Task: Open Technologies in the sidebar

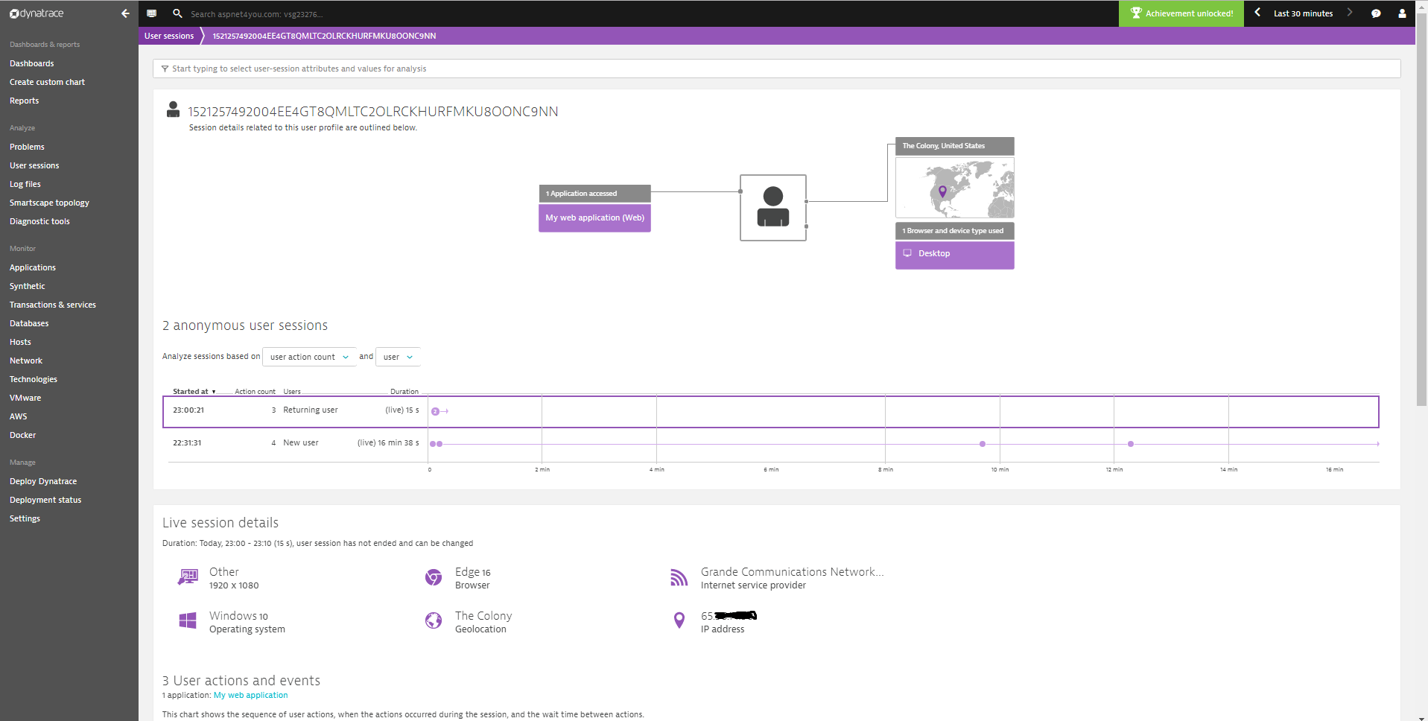Action: point(34,379)
